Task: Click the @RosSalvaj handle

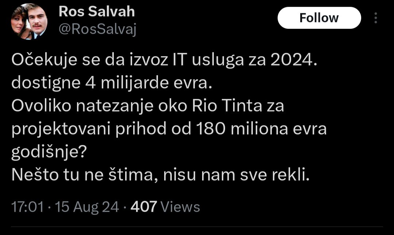Action: point(97,30)
